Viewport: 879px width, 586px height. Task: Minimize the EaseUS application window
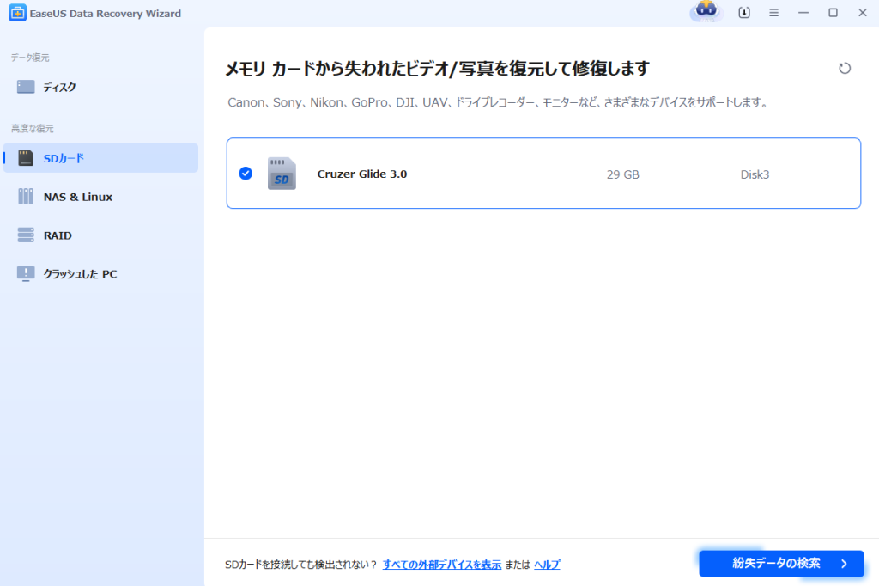(803, 13)
